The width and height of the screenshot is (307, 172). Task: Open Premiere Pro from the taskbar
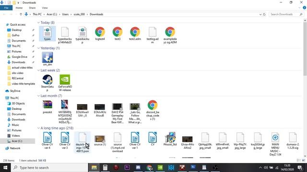click(x=127, y=168)
